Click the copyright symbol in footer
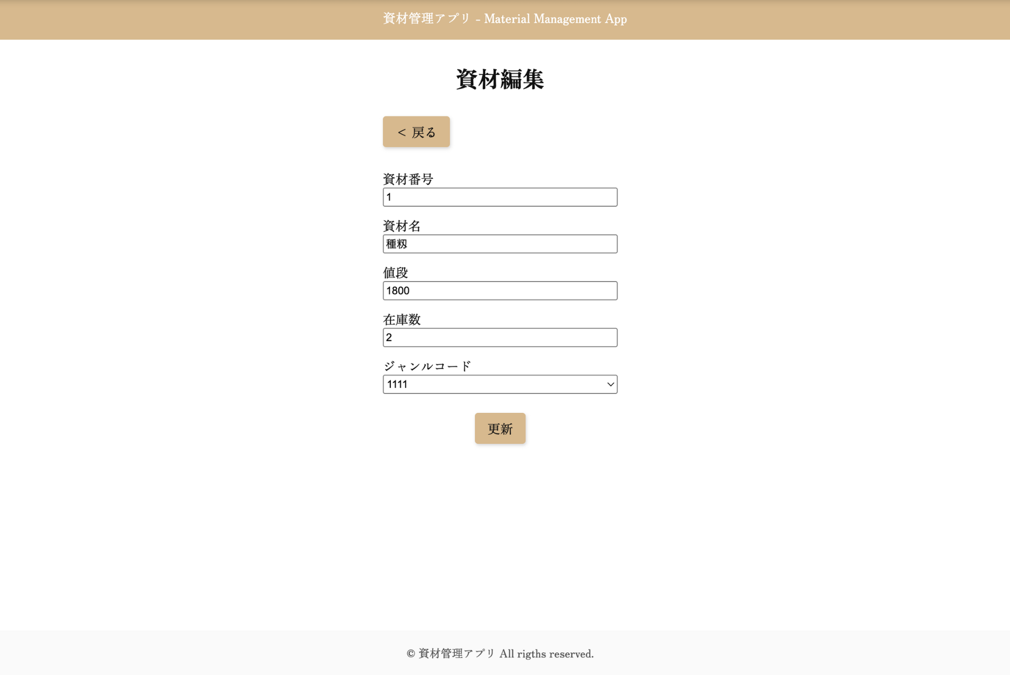Screen dimensions: 1010x675 (x=411, y=654)
